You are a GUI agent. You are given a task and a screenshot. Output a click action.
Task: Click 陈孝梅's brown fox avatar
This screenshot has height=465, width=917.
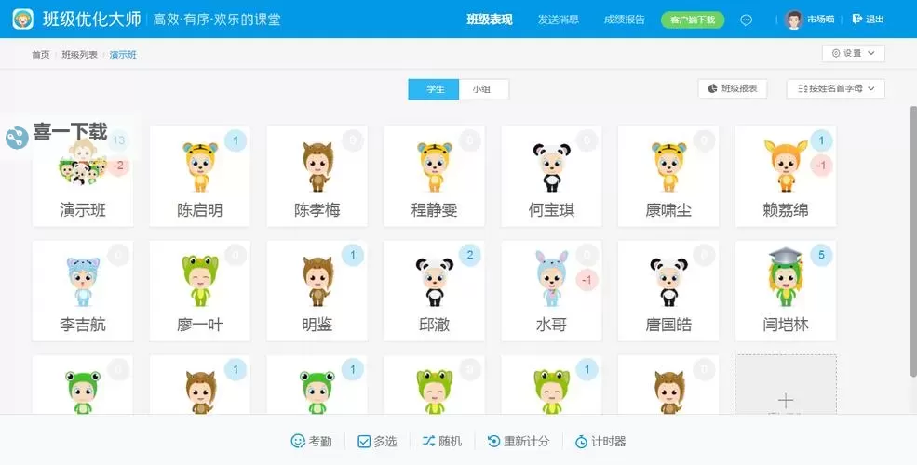[317, 166]
